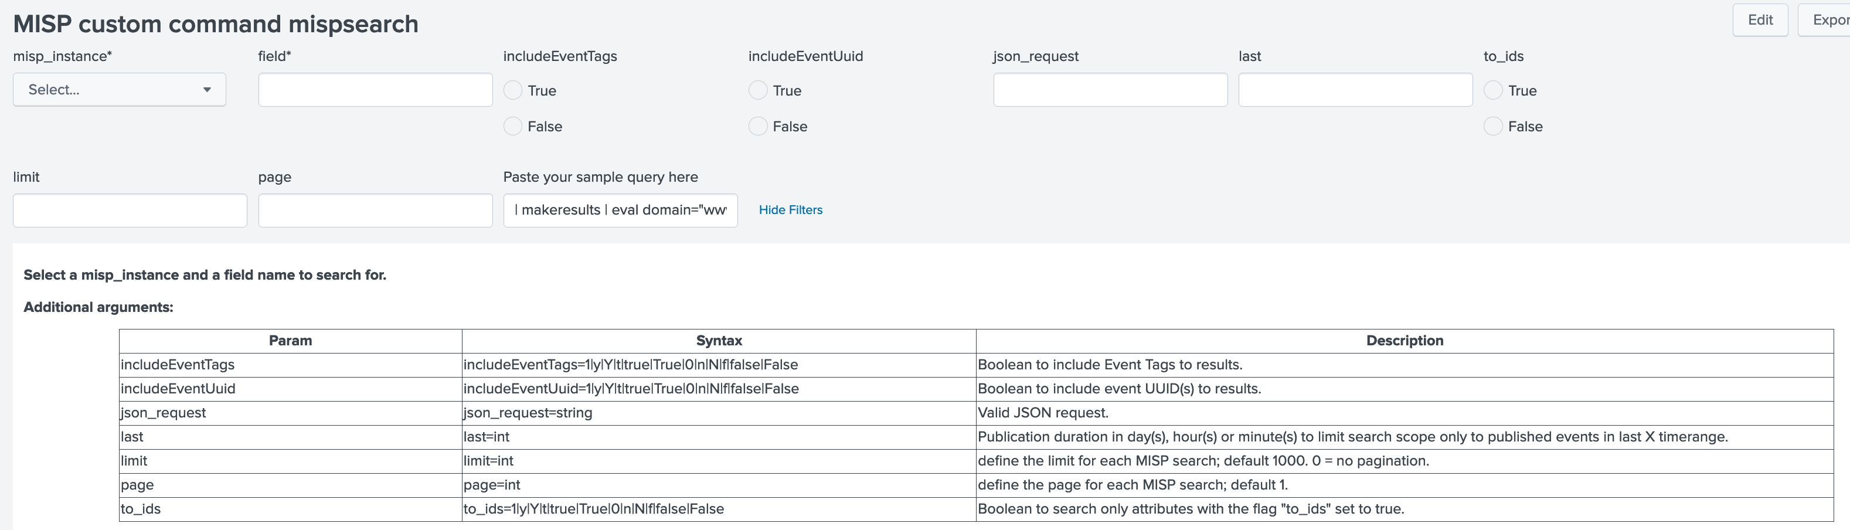Click the to_ids param table cell

click(x=290, y=509)
